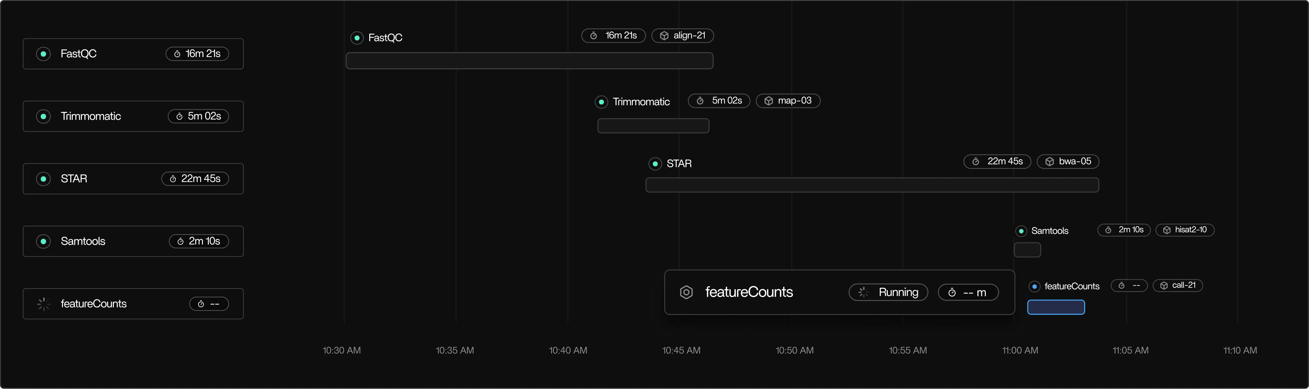
Task: Click the 11:00 AM time axis label
Action: [x=1020, y=351]
